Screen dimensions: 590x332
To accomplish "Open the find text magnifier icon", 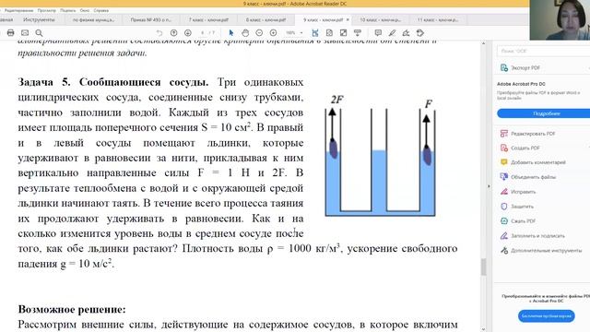I will click(39, 33).
